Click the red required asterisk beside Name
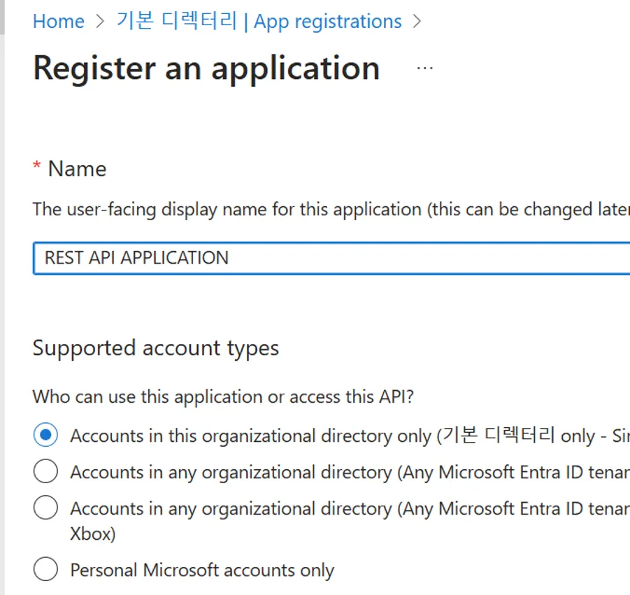 (x=37, y=168)
